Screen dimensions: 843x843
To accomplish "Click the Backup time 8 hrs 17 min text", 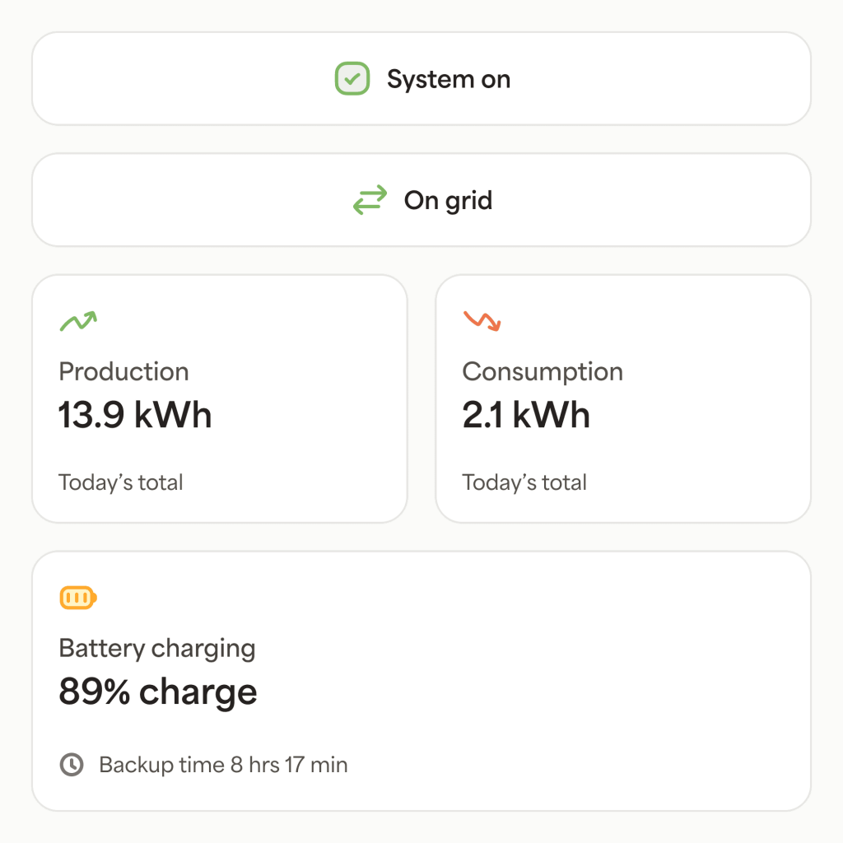I will (x=222, y=765).
